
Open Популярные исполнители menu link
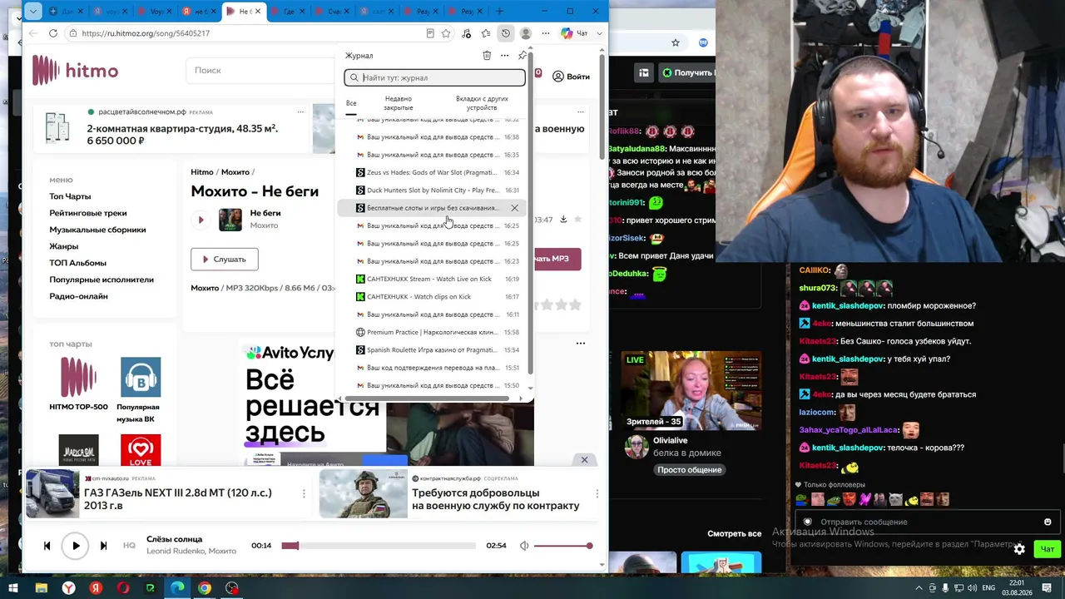click(x=102, y=280)
